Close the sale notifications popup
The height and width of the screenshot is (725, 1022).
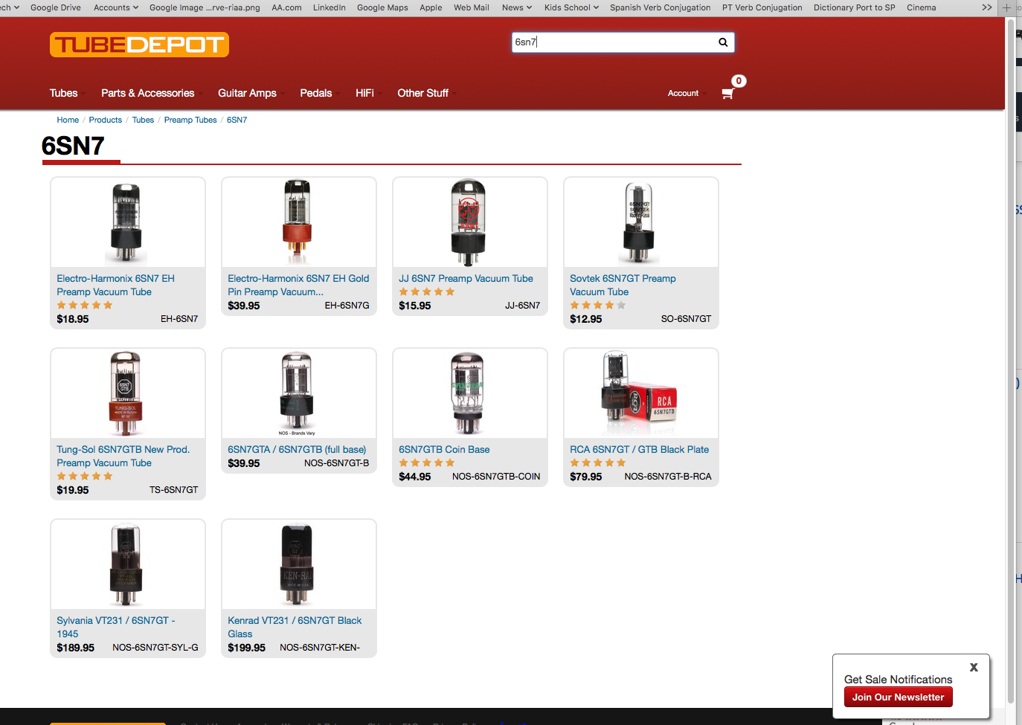974,668
